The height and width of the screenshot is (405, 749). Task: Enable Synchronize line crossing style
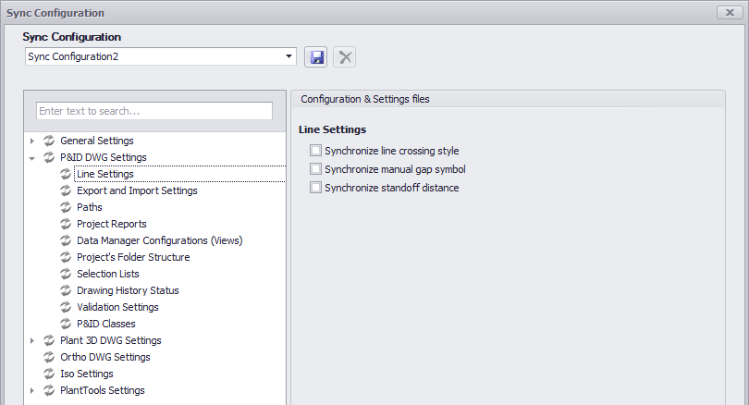(315, 151)
